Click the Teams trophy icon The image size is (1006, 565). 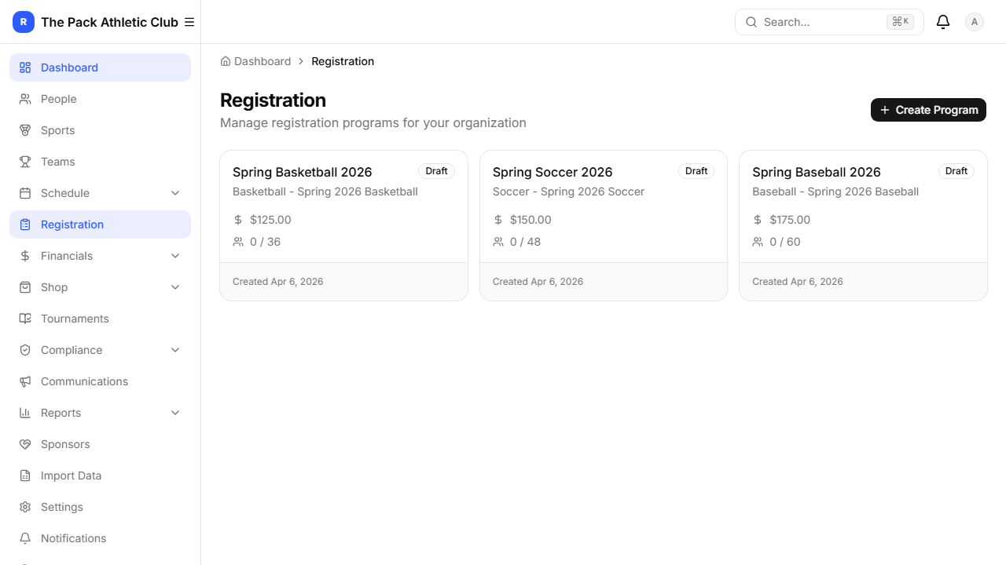pos(25,162)
